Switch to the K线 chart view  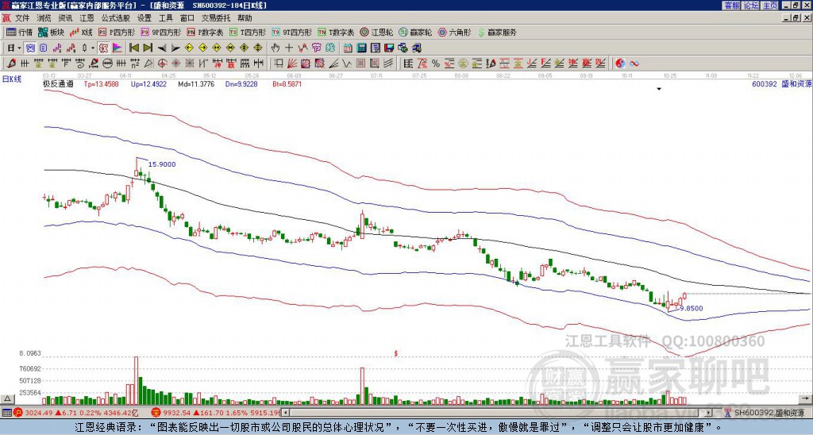81,32
